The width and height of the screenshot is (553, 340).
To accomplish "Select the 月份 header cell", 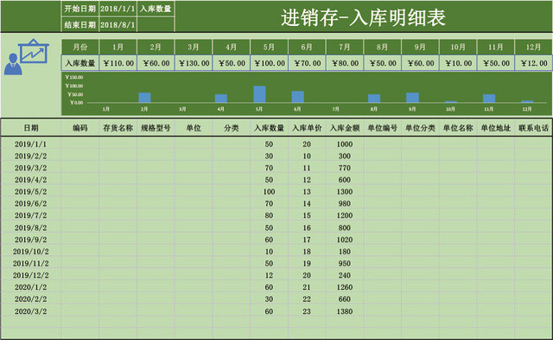I will pyautogui.click(x=80, y=47).
